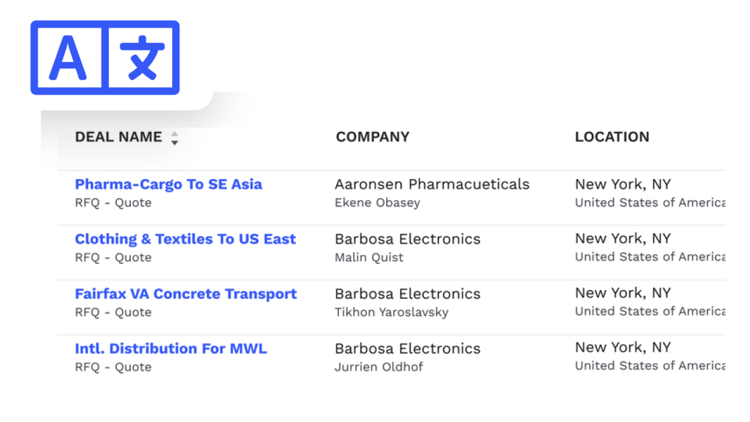Open Fairfax VA Concrete Transport deal
750x422 pixels.
click(x=186, y=294)
